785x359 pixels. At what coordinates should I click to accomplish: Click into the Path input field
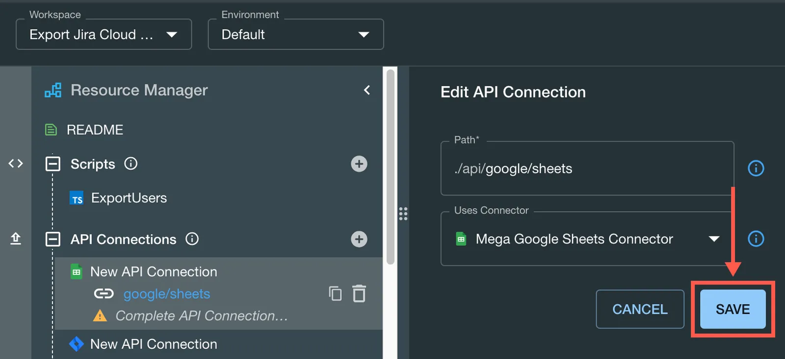[x=587, y=168]
